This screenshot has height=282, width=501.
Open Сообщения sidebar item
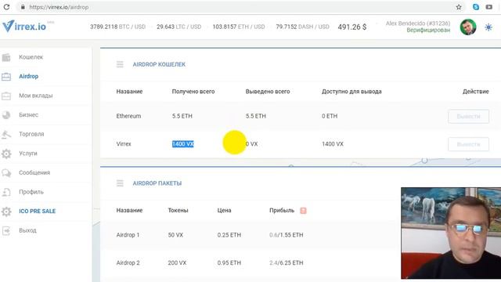pos(34,172)
